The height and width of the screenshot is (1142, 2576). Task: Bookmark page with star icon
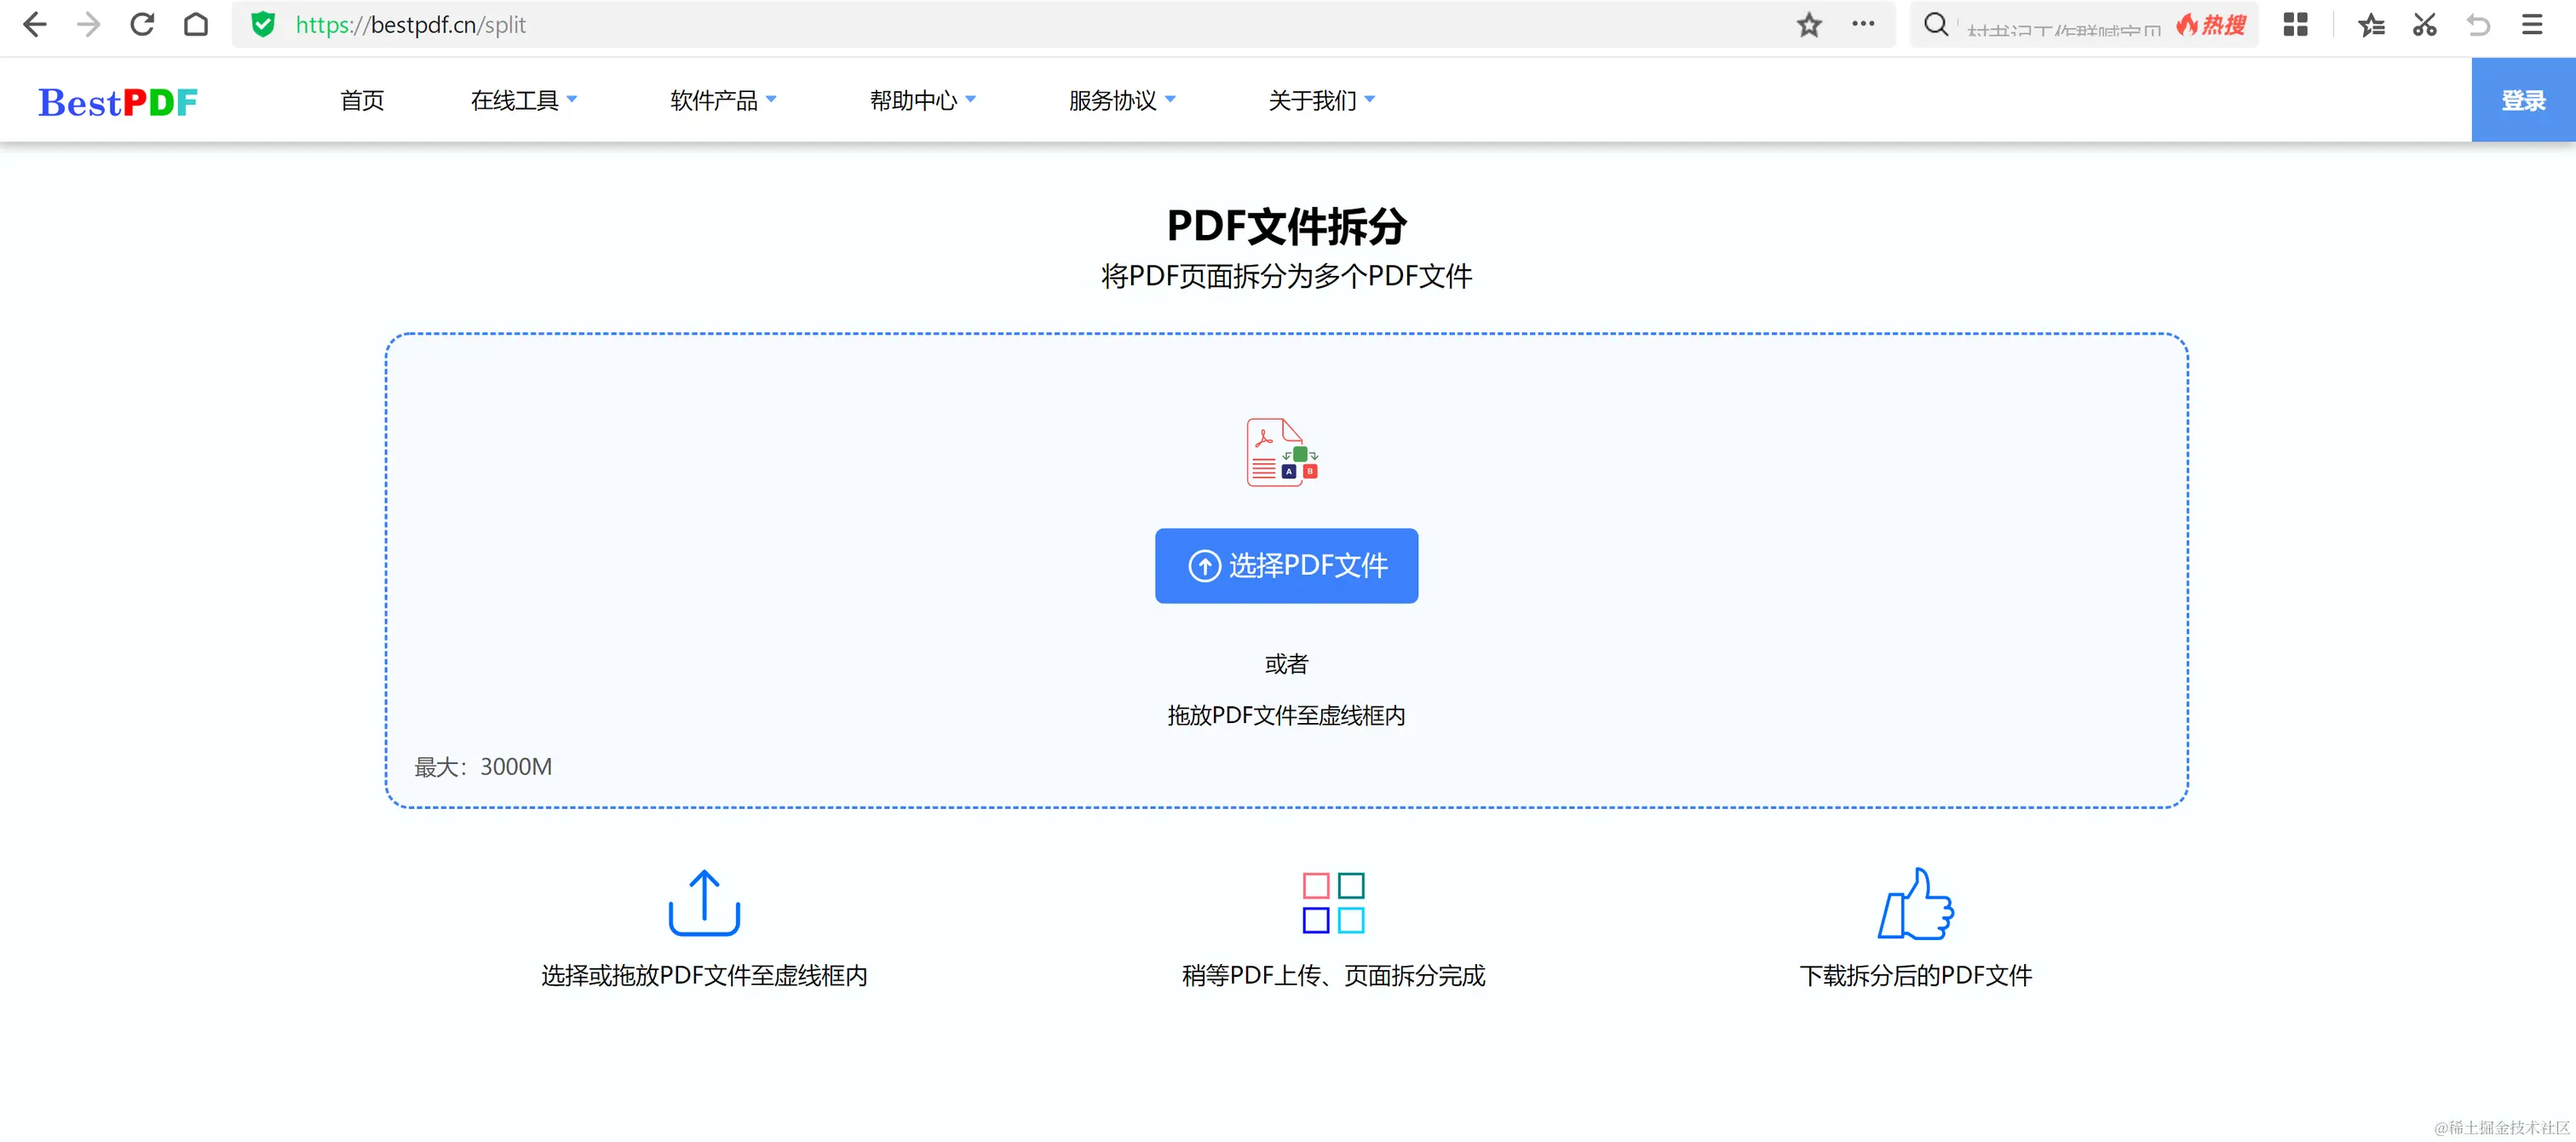click(x=1808, y=25)
